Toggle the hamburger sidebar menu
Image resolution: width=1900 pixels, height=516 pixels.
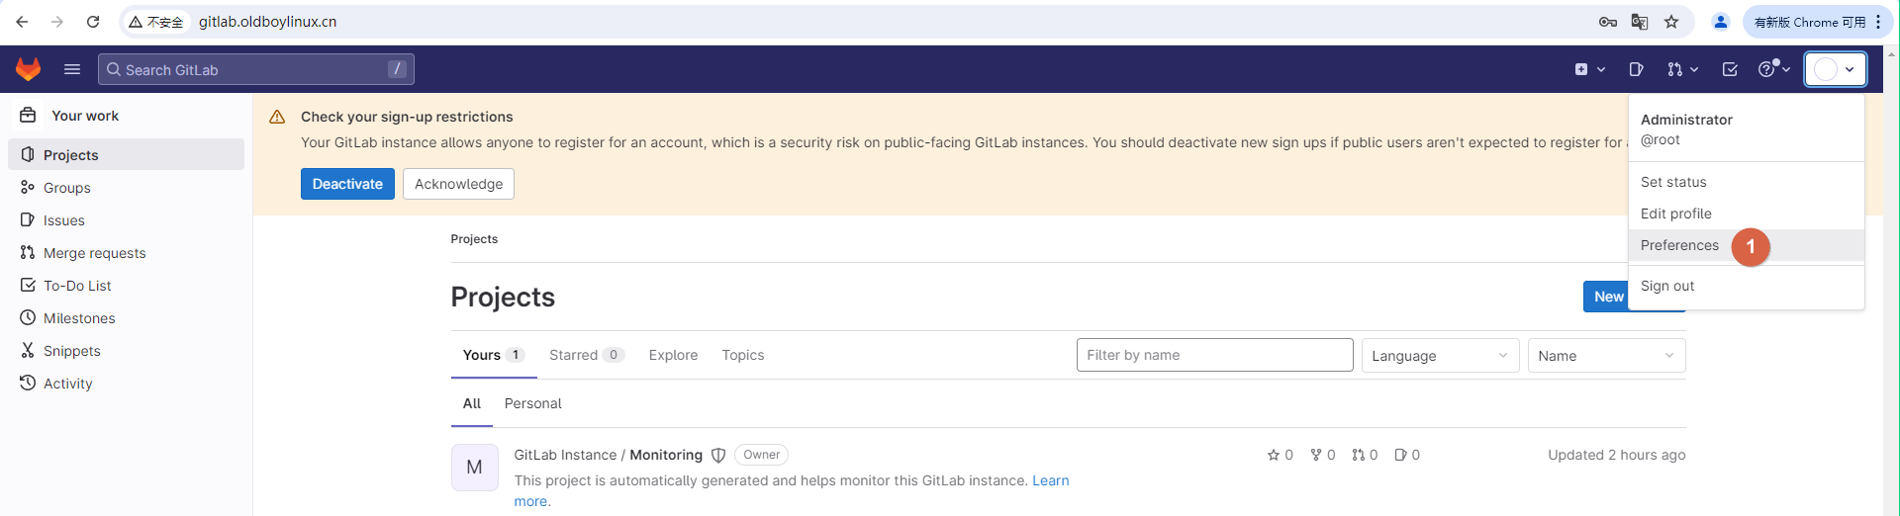71,69
